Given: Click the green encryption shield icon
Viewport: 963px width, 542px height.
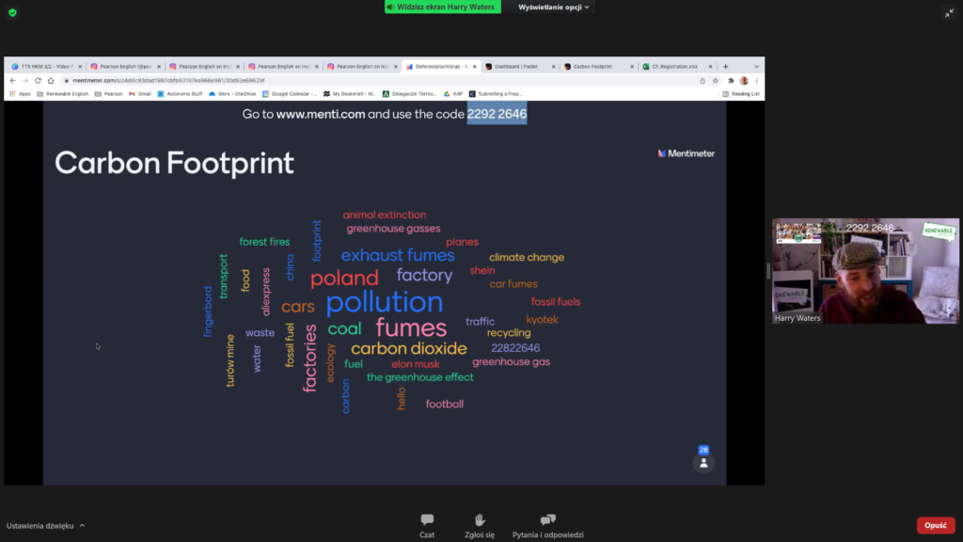Looking at the screenshot, I should 12,12.
